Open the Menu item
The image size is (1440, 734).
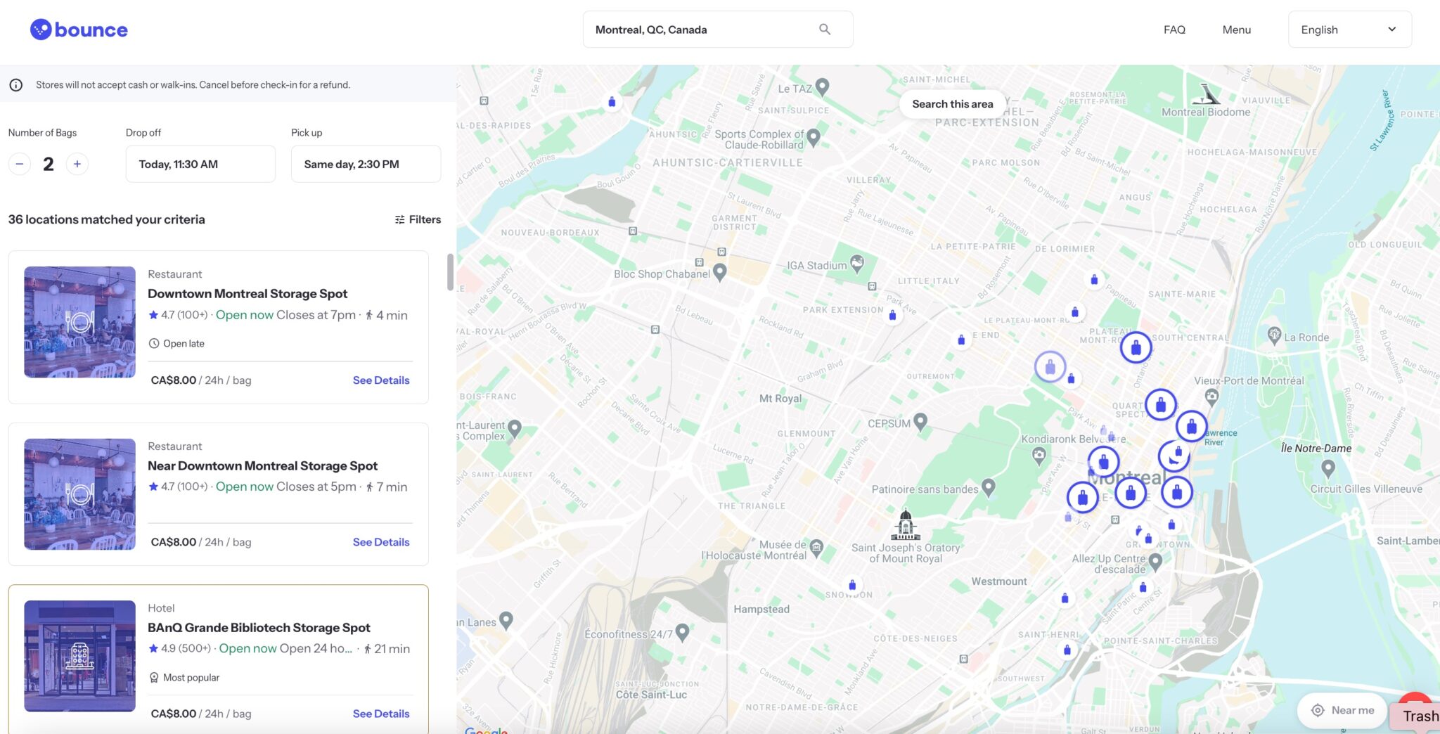coord(1236,30)
